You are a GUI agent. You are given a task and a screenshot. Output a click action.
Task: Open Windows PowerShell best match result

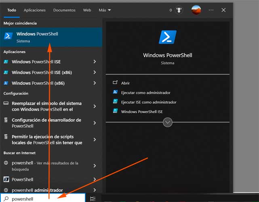point(51,37)
